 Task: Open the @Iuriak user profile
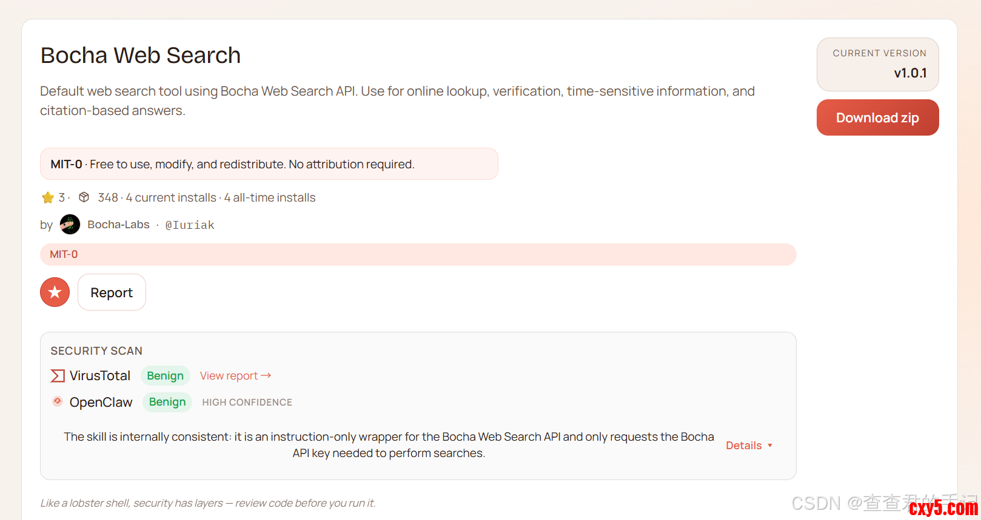pos(190,225)
